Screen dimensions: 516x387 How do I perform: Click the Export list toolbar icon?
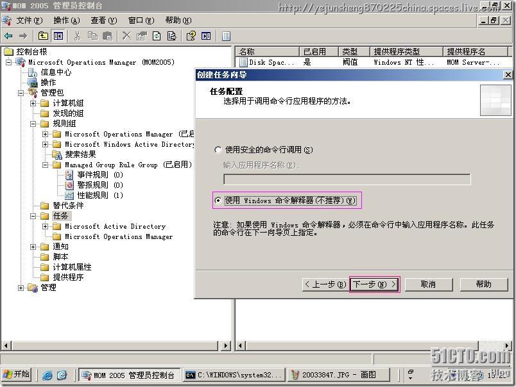point(172,36)
